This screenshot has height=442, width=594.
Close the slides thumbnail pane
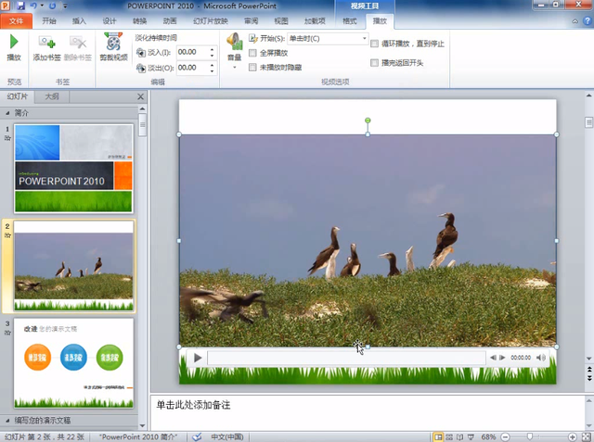(x=141, y=96)
